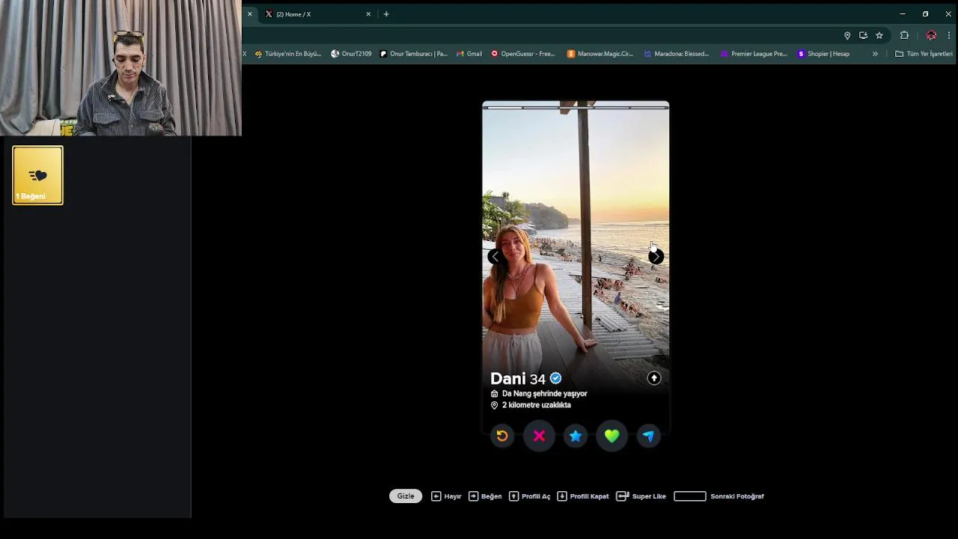
Task: Open the Shopier | Hesap bookmark
Action: point(823,54)
